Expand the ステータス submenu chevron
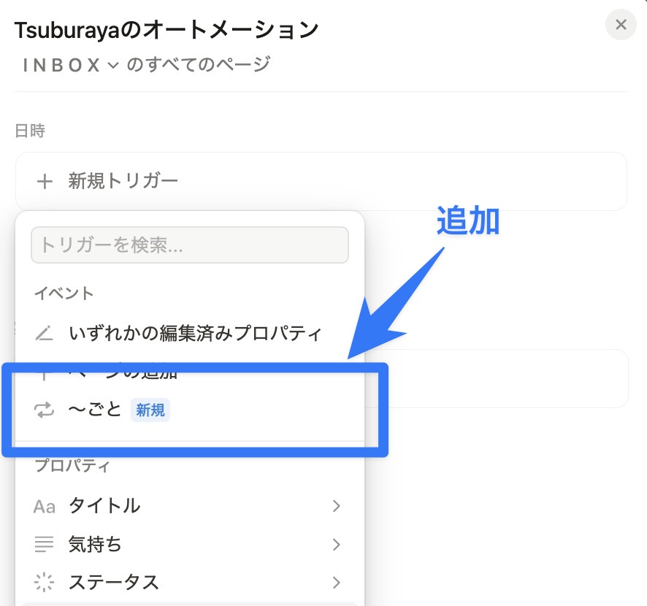 (337, 583)
